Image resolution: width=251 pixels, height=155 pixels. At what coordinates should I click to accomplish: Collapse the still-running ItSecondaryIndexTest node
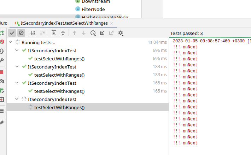tap(17, 99)
